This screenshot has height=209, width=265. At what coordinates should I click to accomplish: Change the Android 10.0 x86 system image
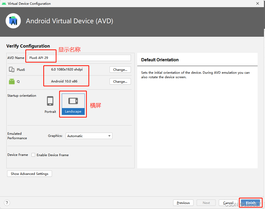[120, 81]
